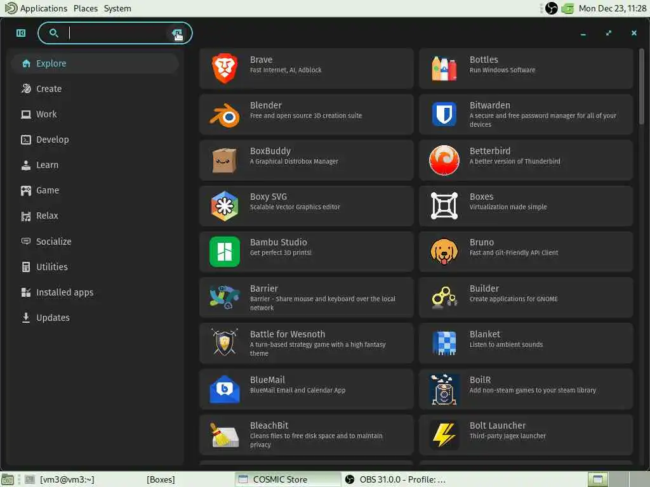Click 'Third-party Jagex launcher' text
Screen dimensions: 650x487
(507, 436)
